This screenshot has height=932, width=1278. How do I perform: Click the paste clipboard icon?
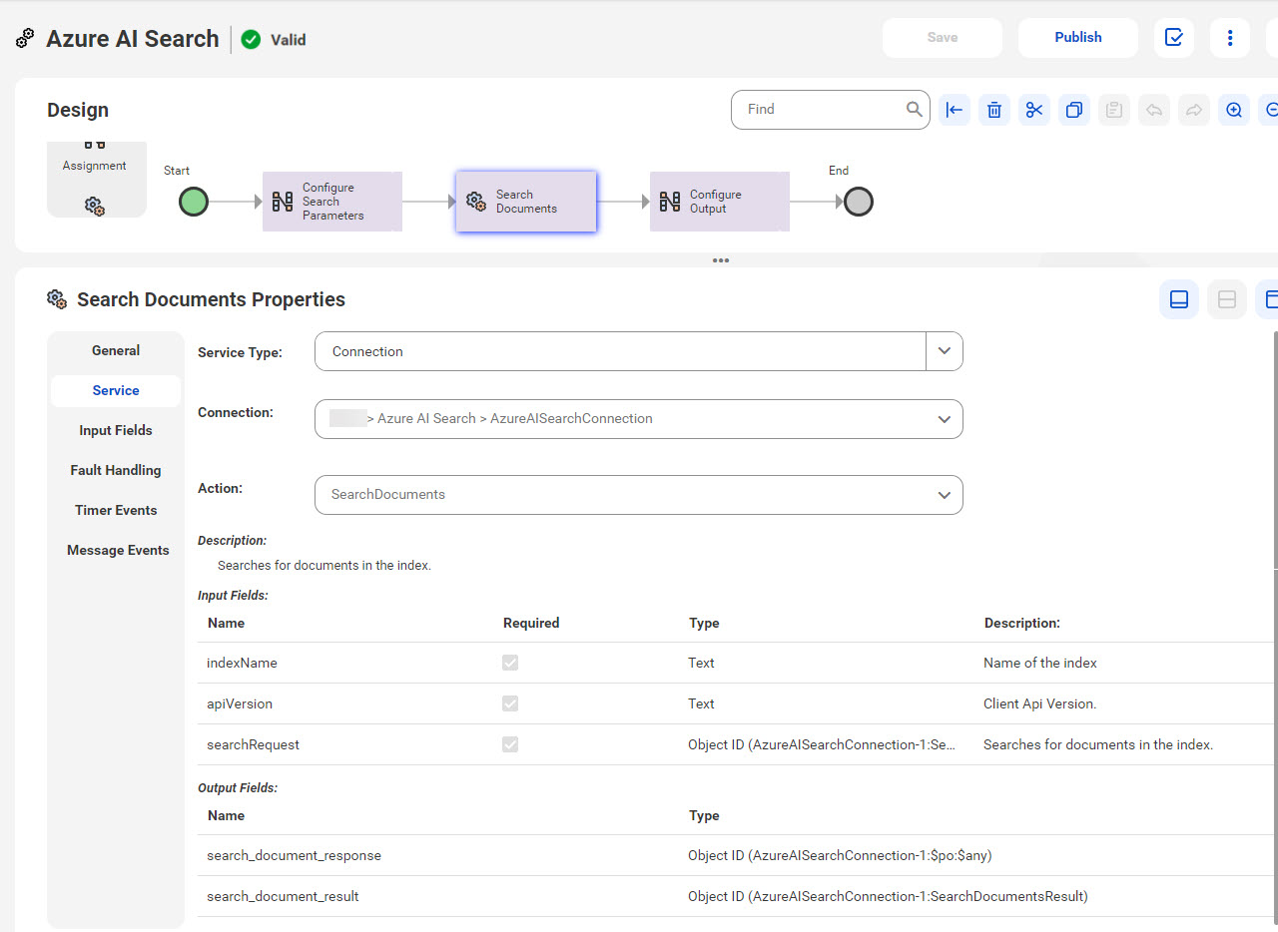[x=1114, y=110]
